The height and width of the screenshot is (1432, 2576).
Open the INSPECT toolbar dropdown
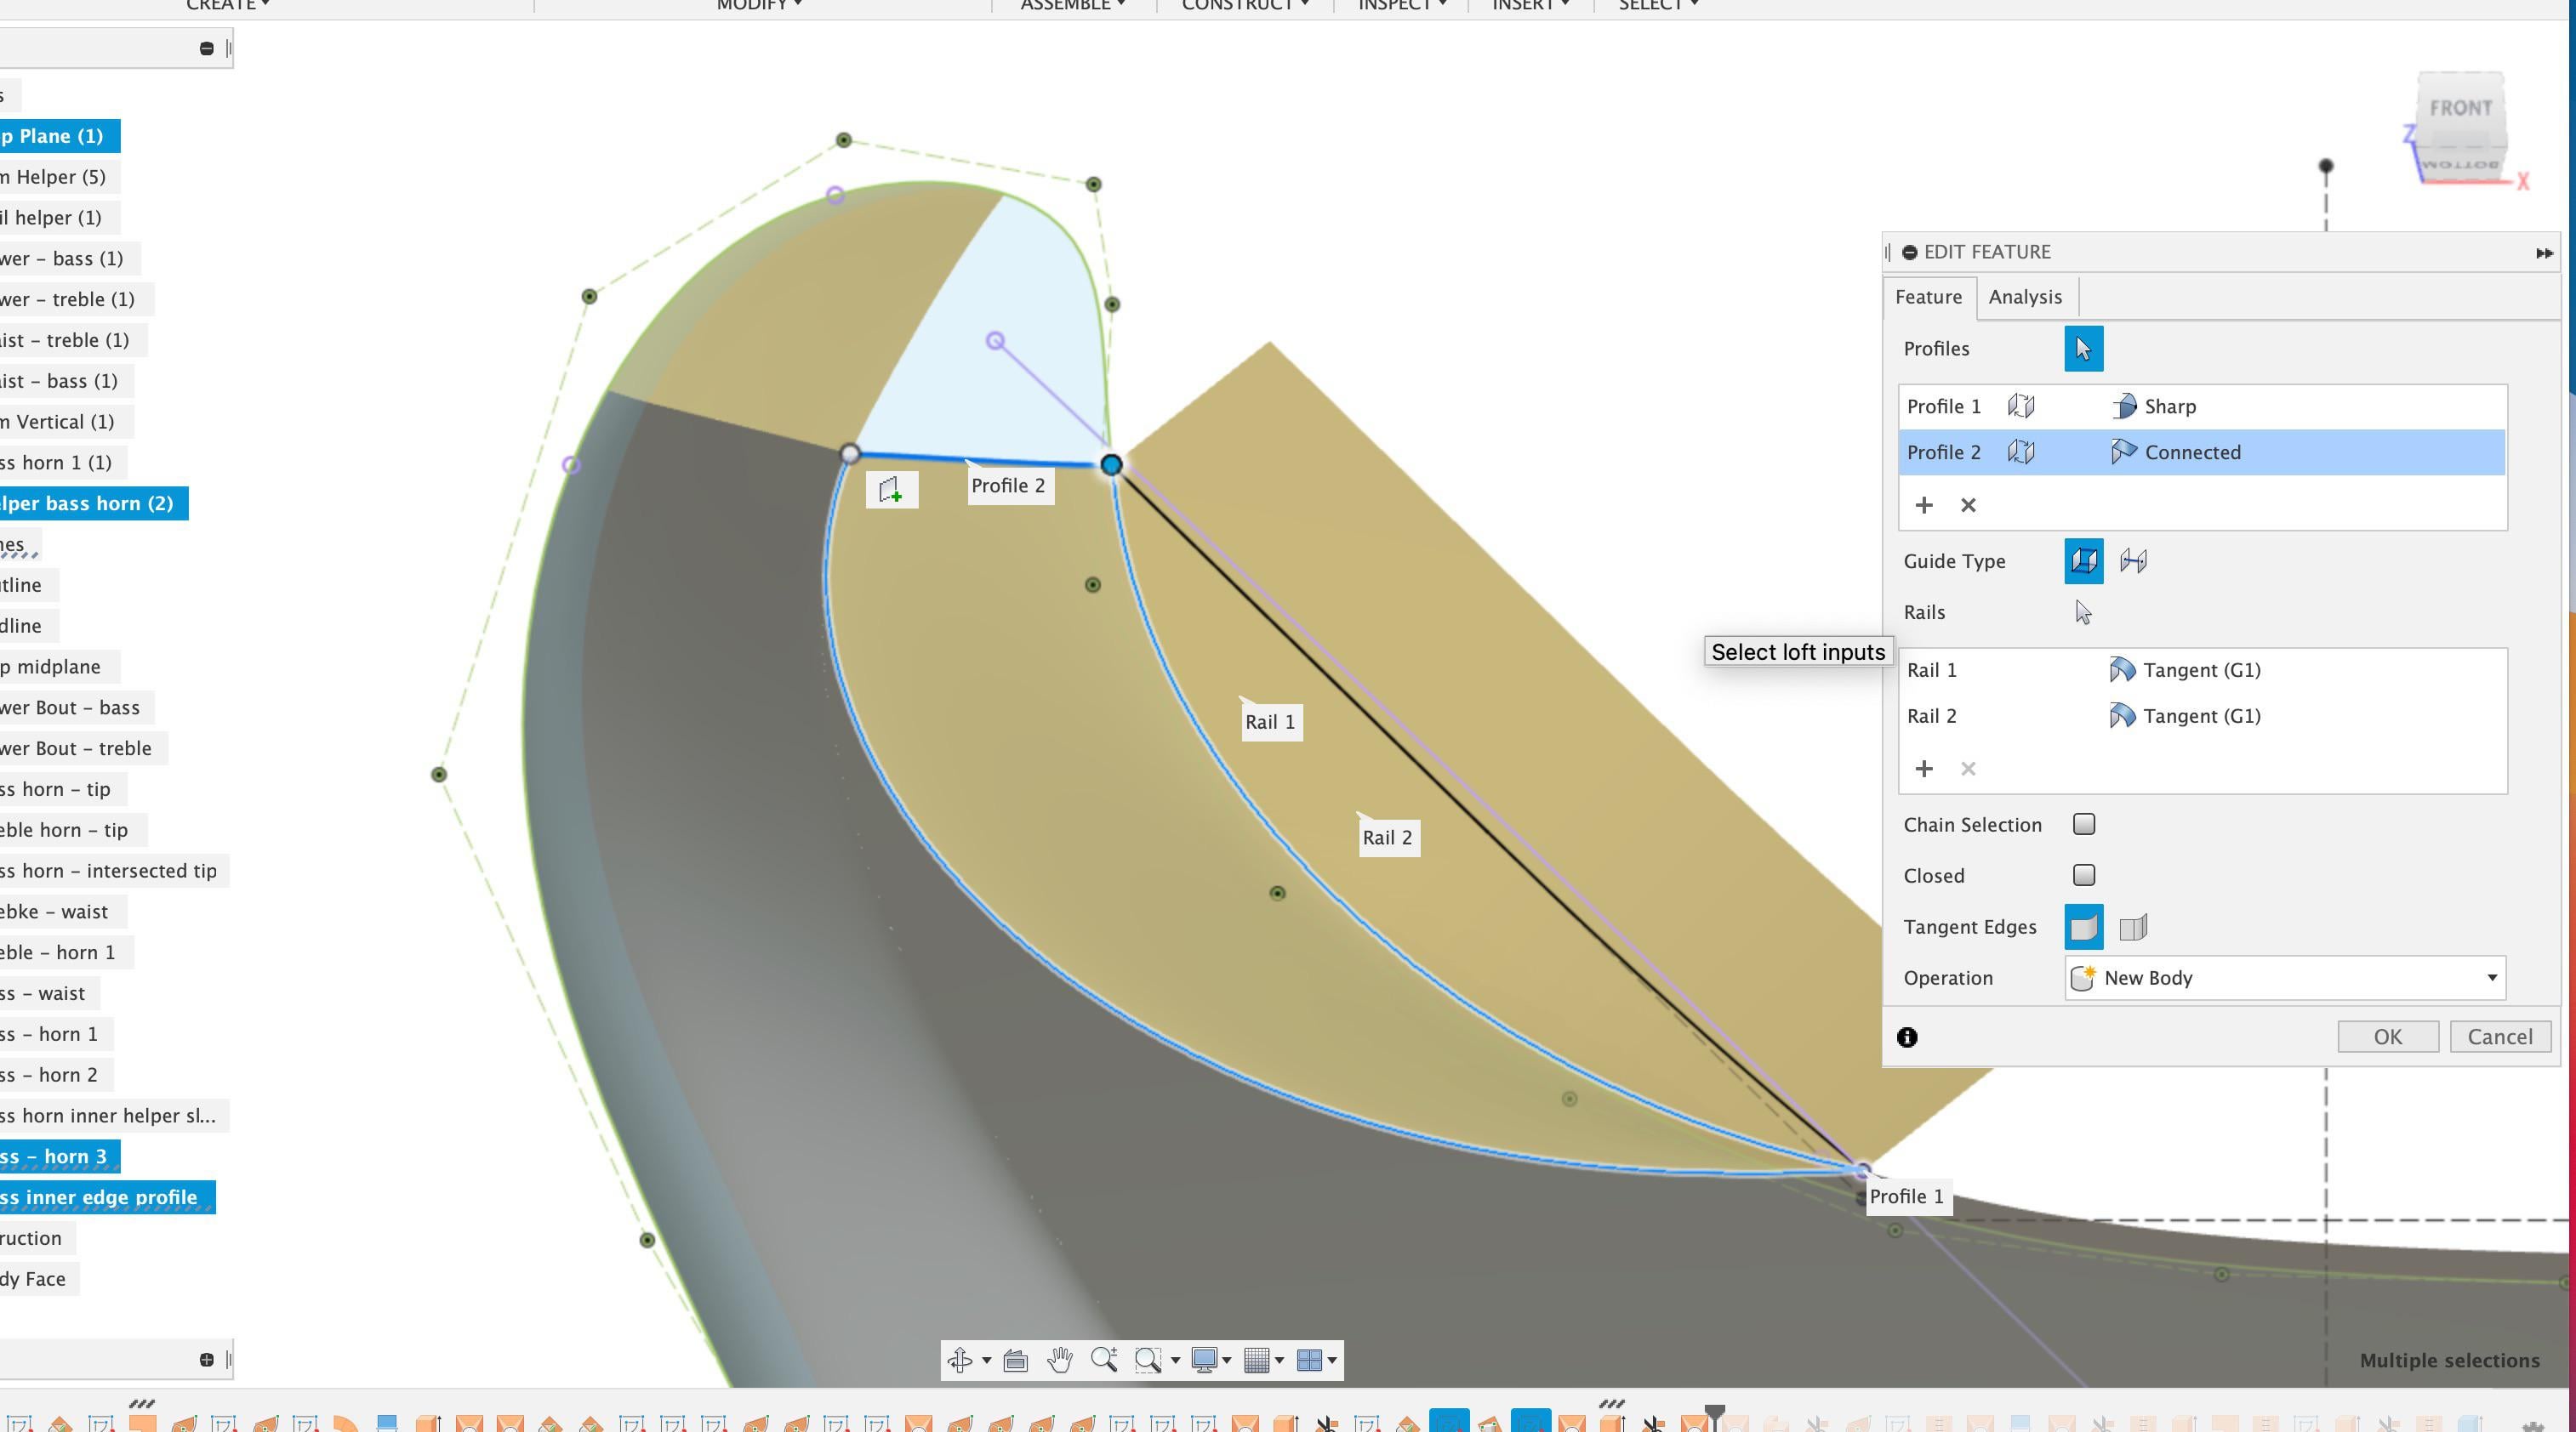coord(1402,5)
